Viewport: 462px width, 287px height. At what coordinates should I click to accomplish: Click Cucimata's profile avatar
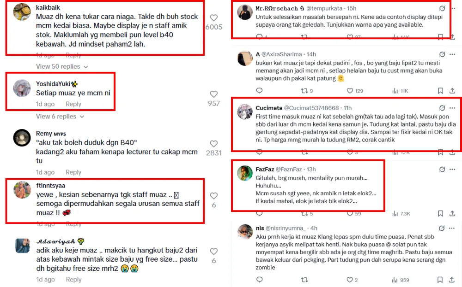(x=244, y=112)
